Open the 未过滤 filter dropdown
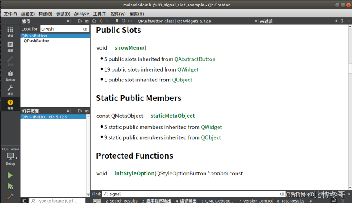The image size is (352, 203). [x=336, y=21]
